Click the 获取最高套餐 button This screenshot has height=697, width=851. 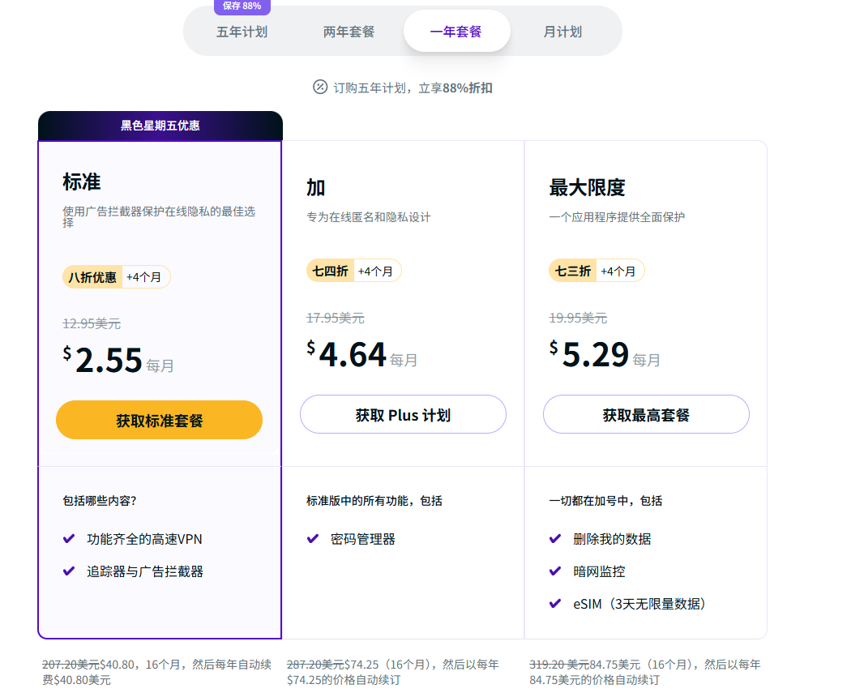point(646,414)
